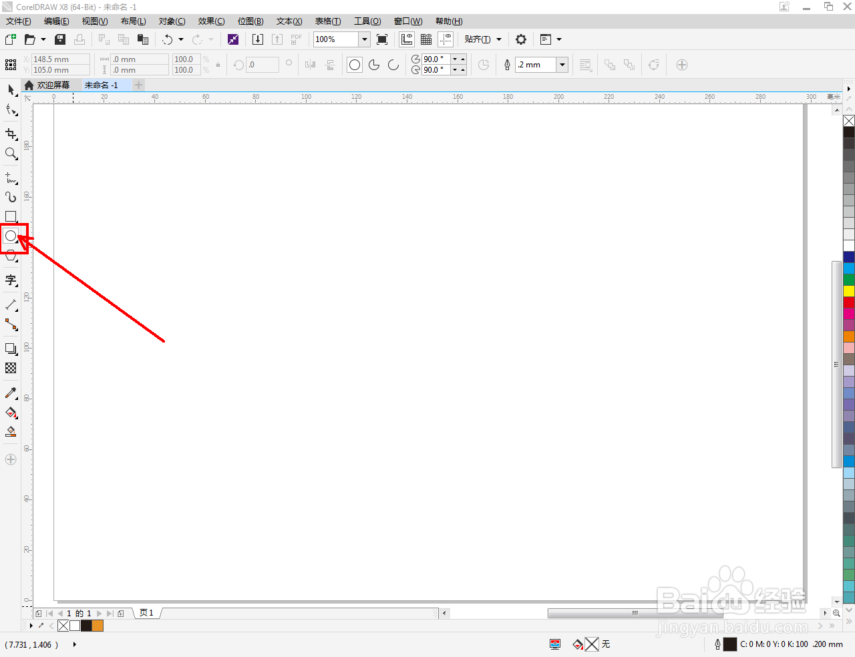
Task: Click the Full-screen preview icon
Action: (x=382, y=39)
